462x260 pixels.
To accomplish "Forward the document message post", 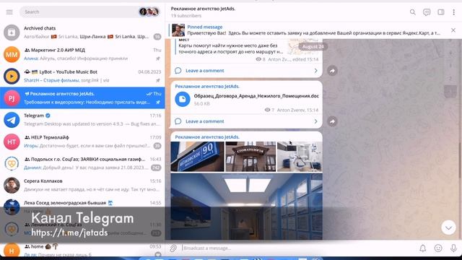I will click(x=332, y=121).
